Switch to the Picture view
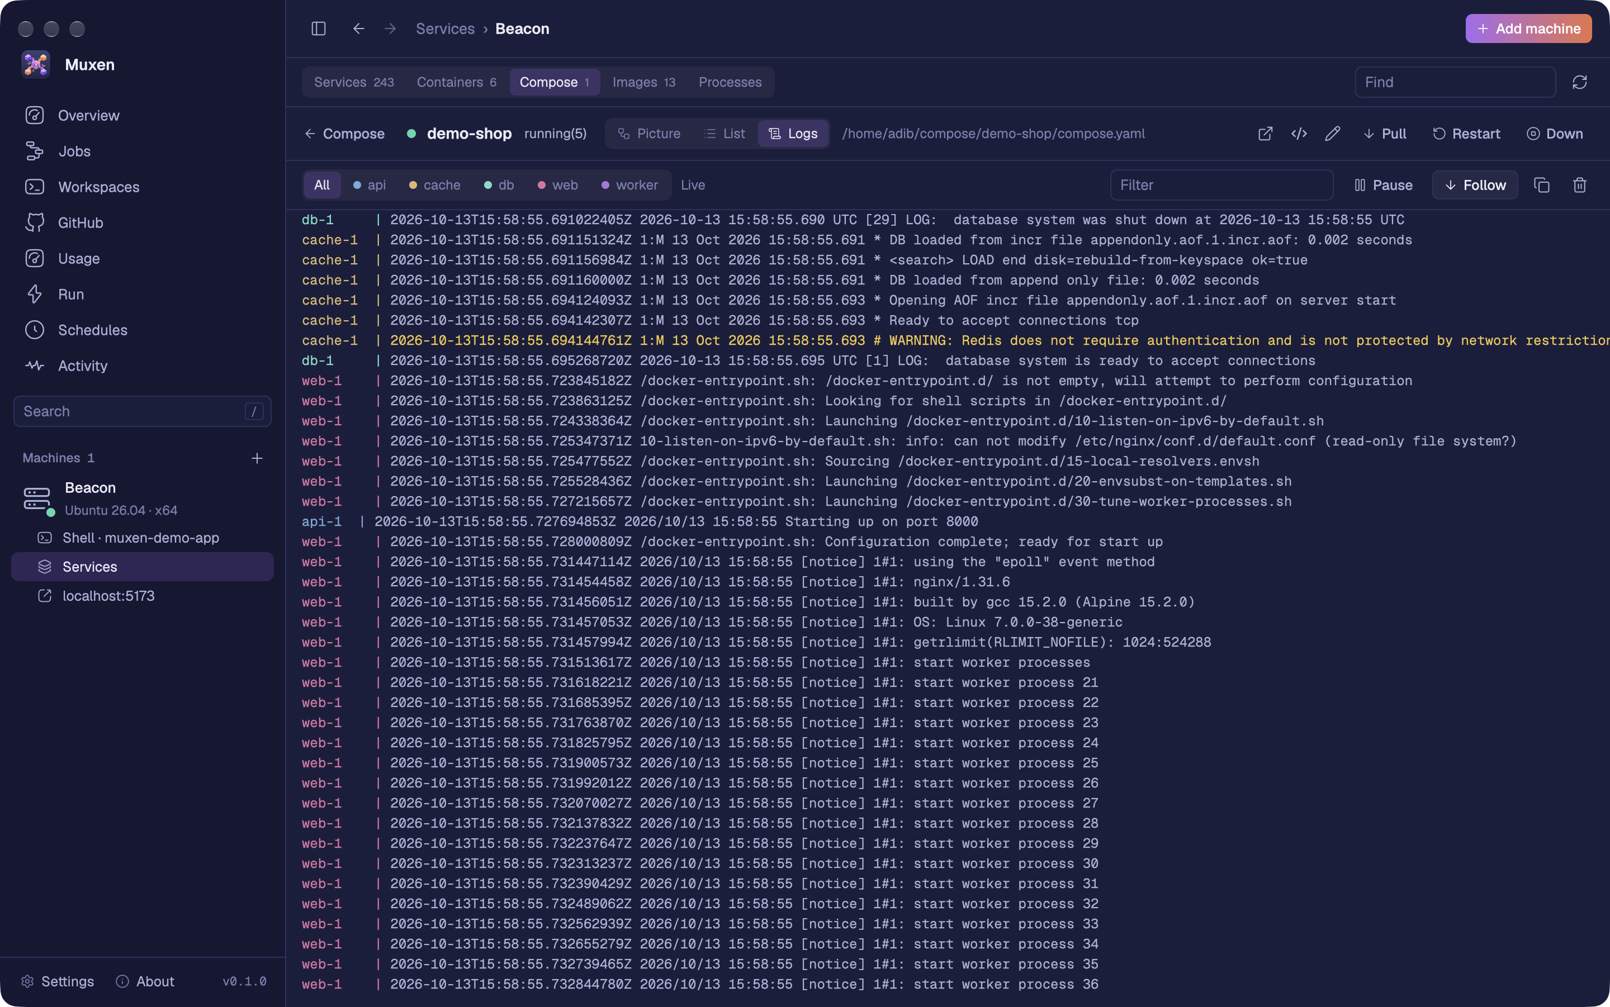 pos(649,134)
